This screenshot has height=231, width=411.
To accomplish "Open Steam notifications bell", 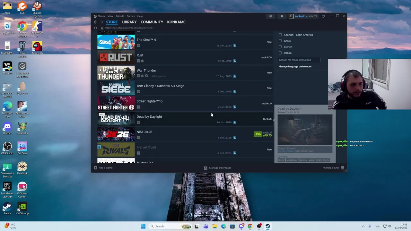I will point(282,16).
